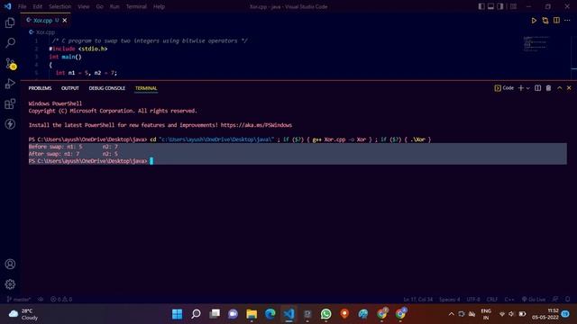The width and height of the screenshot is (577, 324).
Task: Kill terminal with trash icon
Action: click(548, 88)
